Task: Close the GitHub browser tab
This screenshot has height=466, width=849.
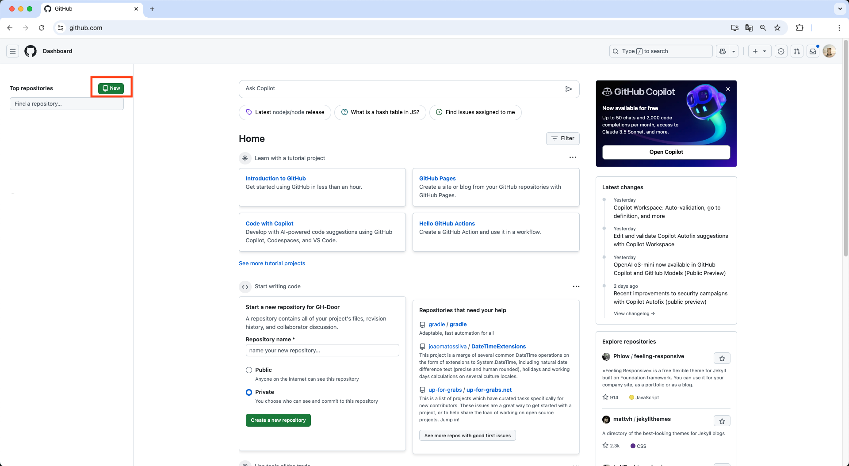Action: coord(136,9)
